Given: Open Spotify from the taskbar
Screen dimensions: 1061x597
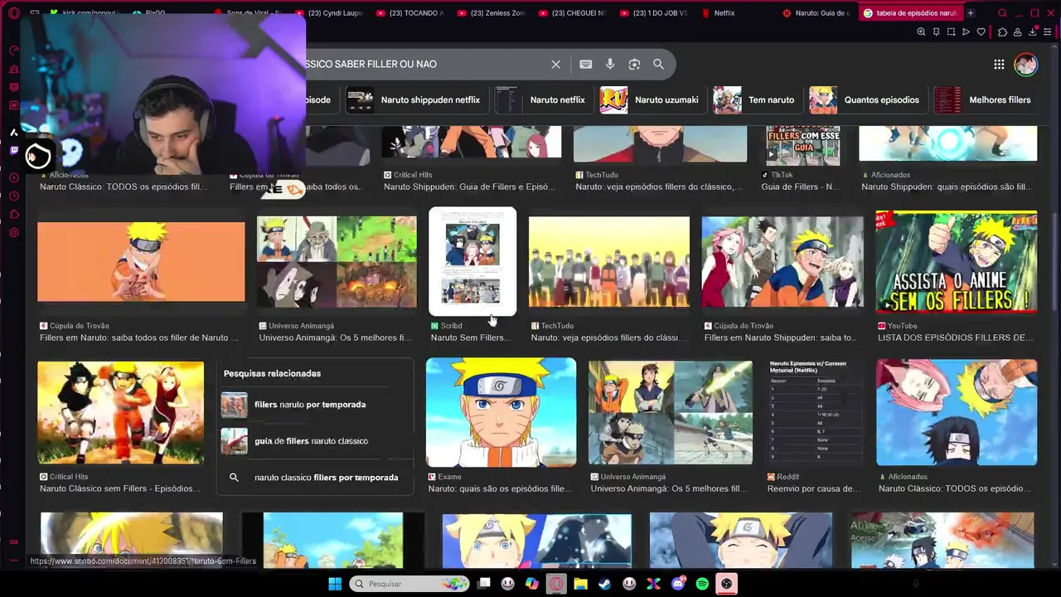Looking at the screenshot, I should tap(702, 584).
